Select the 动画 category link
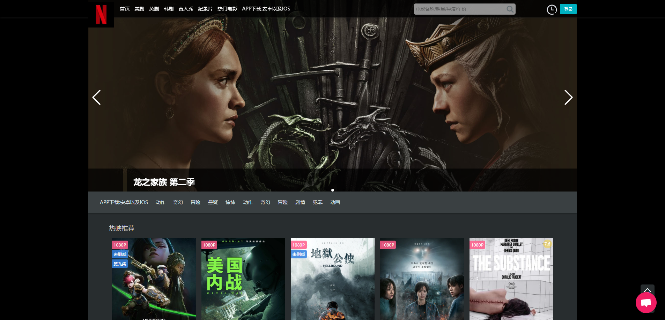 335,202
